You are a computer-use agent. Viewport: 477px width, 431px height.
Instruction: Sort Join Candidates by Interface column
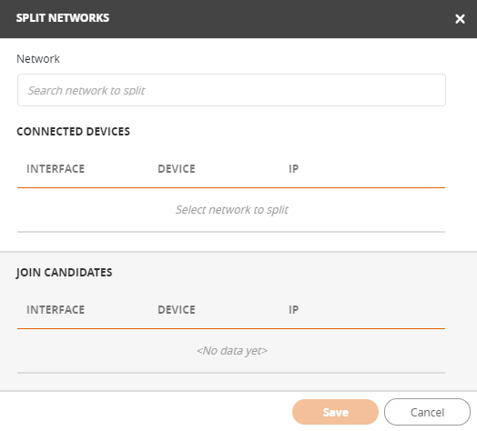(x=56, y=310)
